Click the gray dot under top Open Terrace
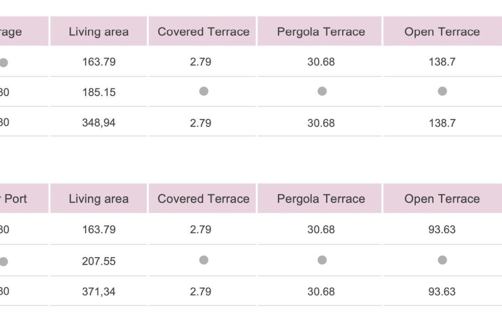 [442, 91]
